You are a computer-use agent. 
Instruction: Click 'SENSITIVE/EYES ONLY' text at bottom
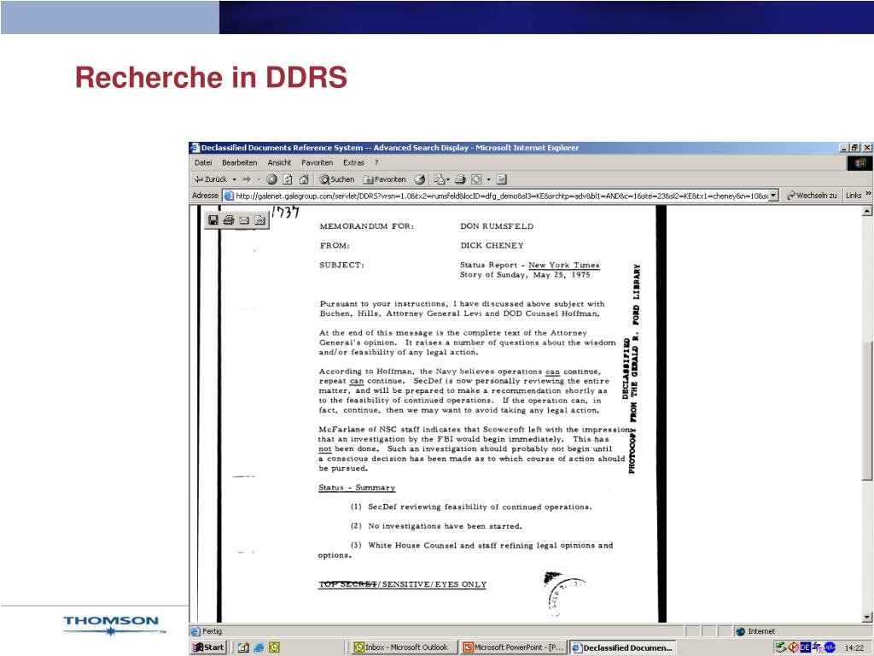[x=434, y=584]
